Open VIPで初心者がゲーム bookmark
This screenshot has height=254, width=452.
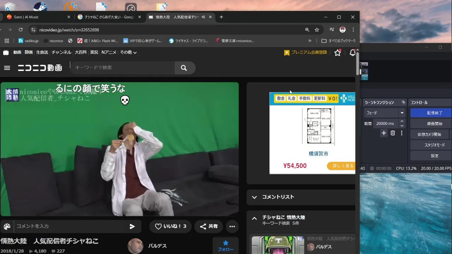(x=143, y=41)
